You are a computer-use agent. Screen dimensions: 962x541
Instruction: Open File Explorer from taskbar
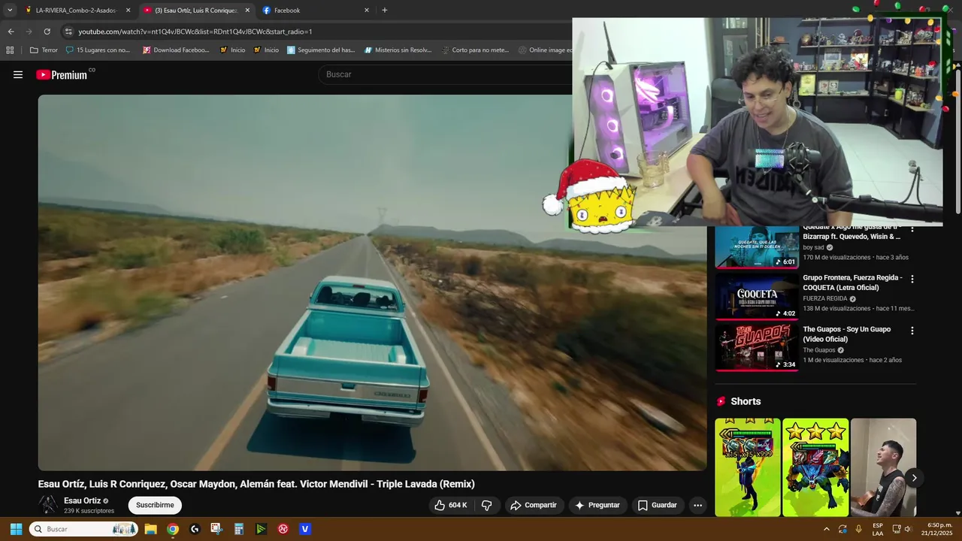(150, 529)
